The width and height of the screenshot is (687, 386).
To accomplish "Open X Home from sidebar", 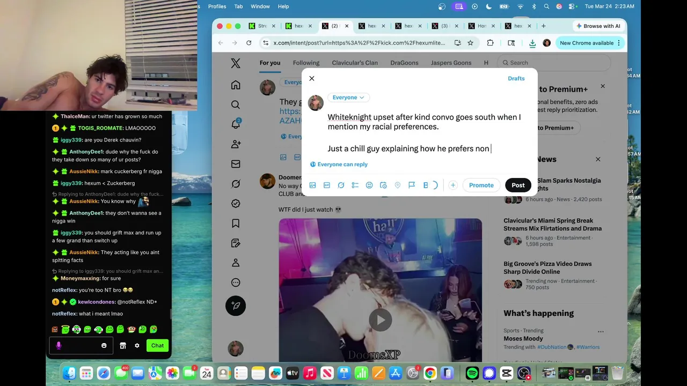I will click(236, 85).
